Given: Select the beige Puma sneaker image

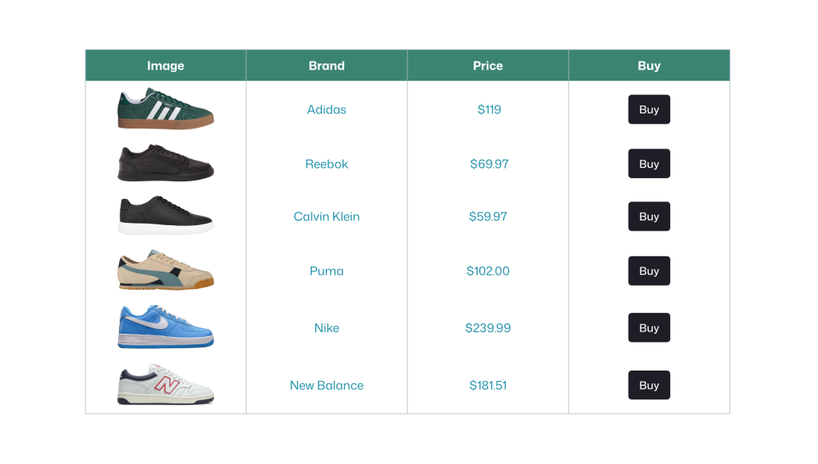Looking at the screenshot, I should coord(165,271).
